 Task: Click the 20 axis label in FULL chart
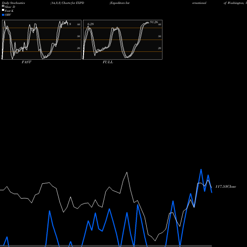pos(160,48)
